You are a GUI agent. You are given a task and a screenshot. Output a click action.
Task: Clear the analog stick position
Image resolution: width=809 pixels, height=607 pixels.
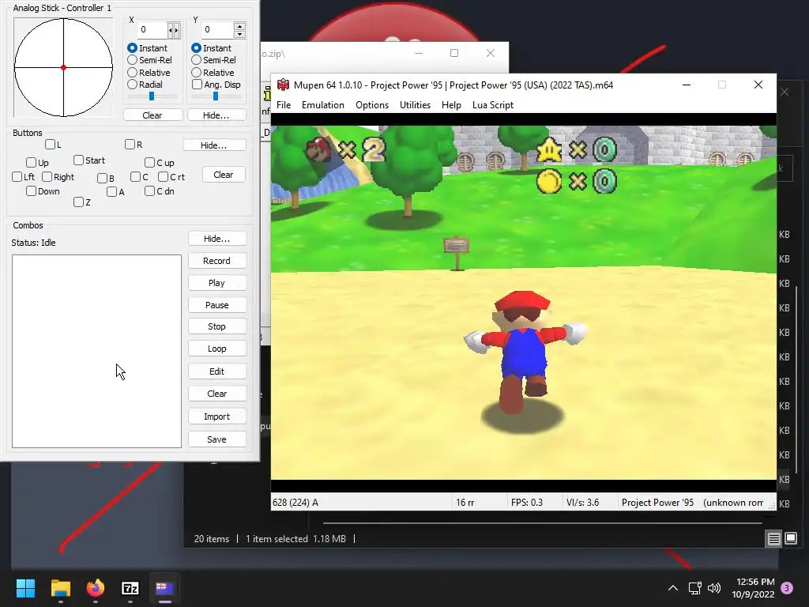click(152, 115)
